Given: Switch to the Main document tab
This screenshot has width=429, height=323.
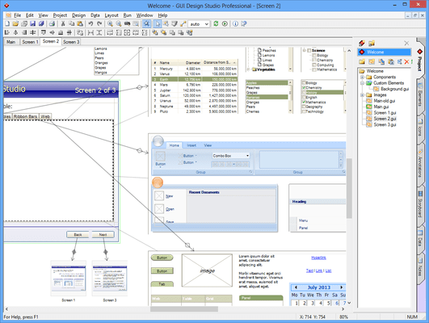Looking at the screenshot, I should click(x=11, y=42).
